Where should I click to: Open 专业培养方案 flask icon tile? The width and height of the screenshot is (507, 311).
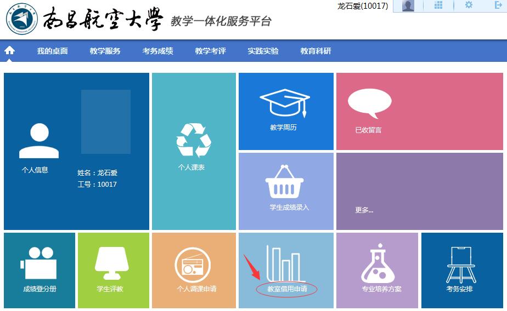click(381, 265)
